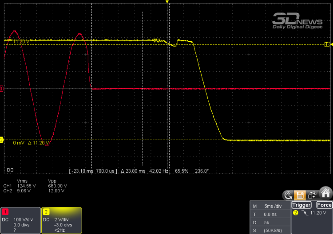Click the yellow channel 2 zero-level marker
333x234 pixels.
click(x=2, y=140)
